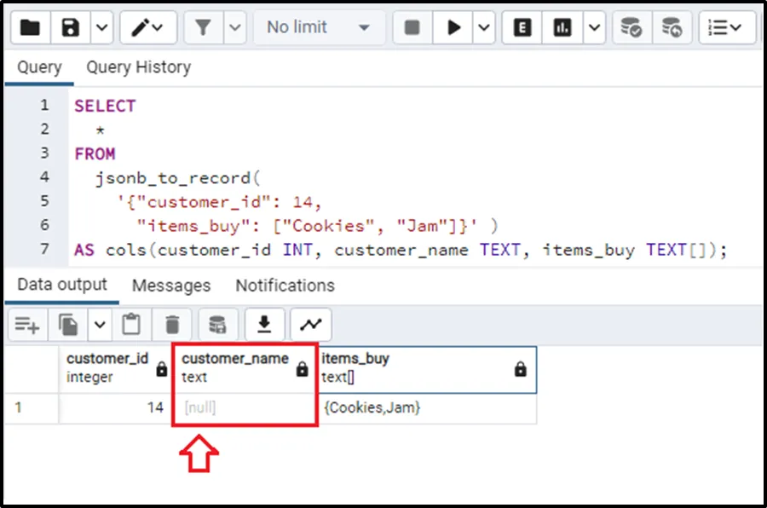Image resolution: width=767 pixels, height=508 pixels.
Task: Select the {Cookies,Jam} result cell
Action: (x=372, y=408)
